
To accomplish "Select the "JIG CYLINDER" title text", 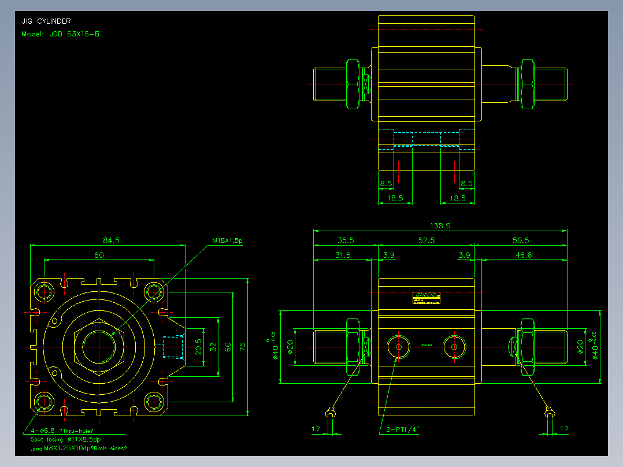I will [46, 21].
